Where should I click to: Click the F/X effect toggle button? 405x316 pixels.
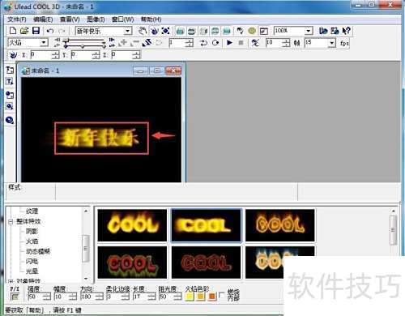15,297
